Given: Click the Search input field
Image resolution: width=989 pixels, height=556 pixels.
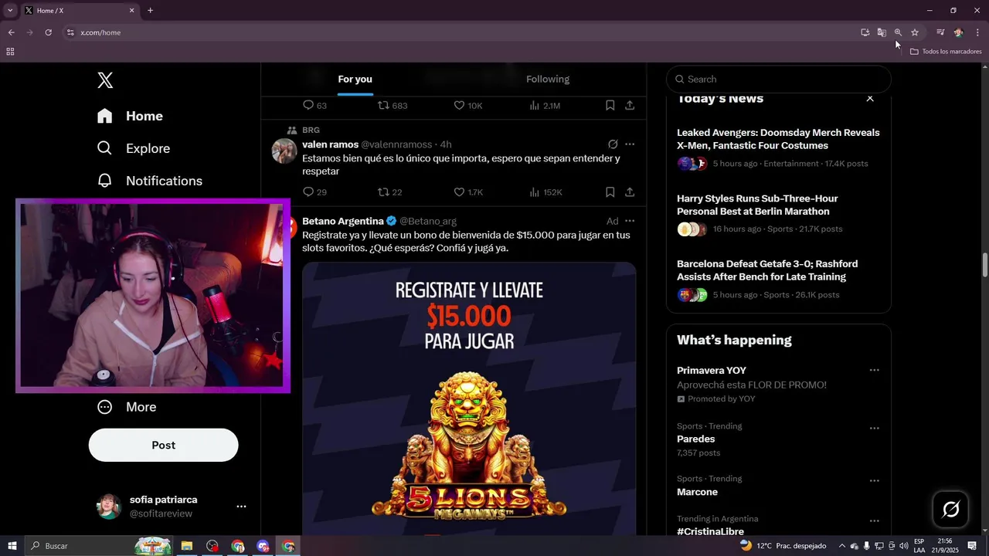Looking at the screenshot, I should (x=779, y=79).
